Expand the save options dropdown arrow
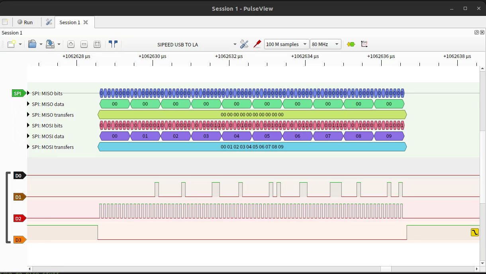The width and height of the screenshot is (486, 274). tap(59, 44)
